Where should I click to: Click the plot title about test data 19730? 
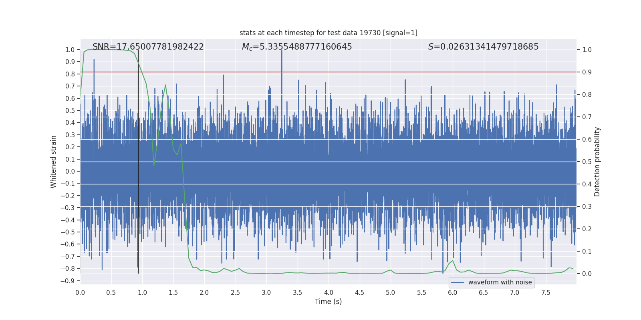[328, 33]
